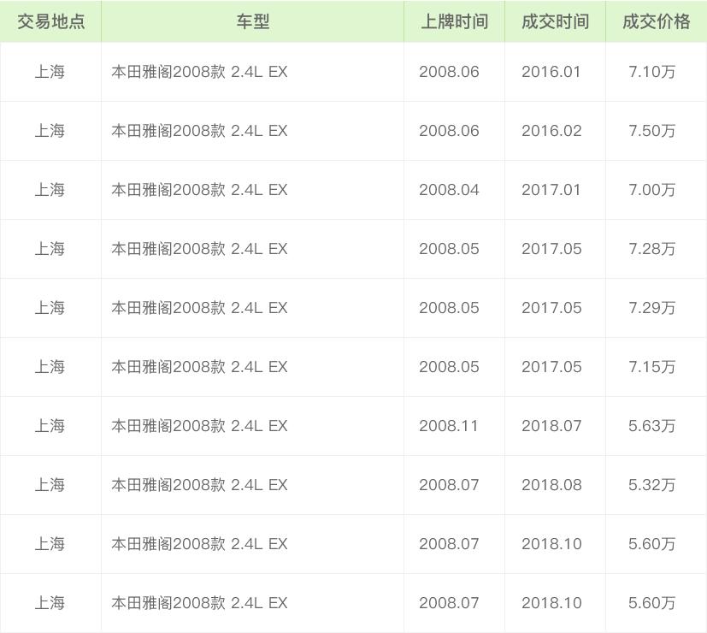The image size is (707, 633).
Task: Click the 7.50万 deal price
Action: [x=651, y=131]
